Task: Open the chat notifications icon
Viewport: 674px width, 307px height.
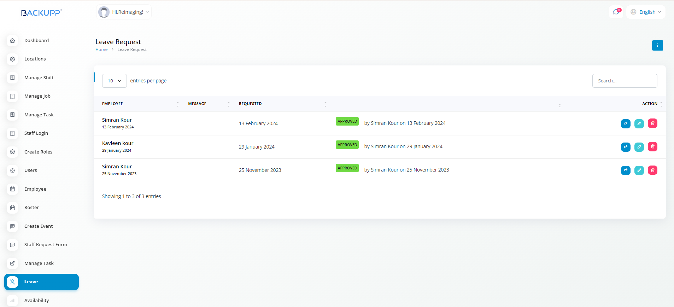Action: coord(616,12)
